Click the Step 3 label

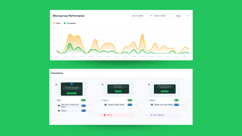tap(152, 100)
